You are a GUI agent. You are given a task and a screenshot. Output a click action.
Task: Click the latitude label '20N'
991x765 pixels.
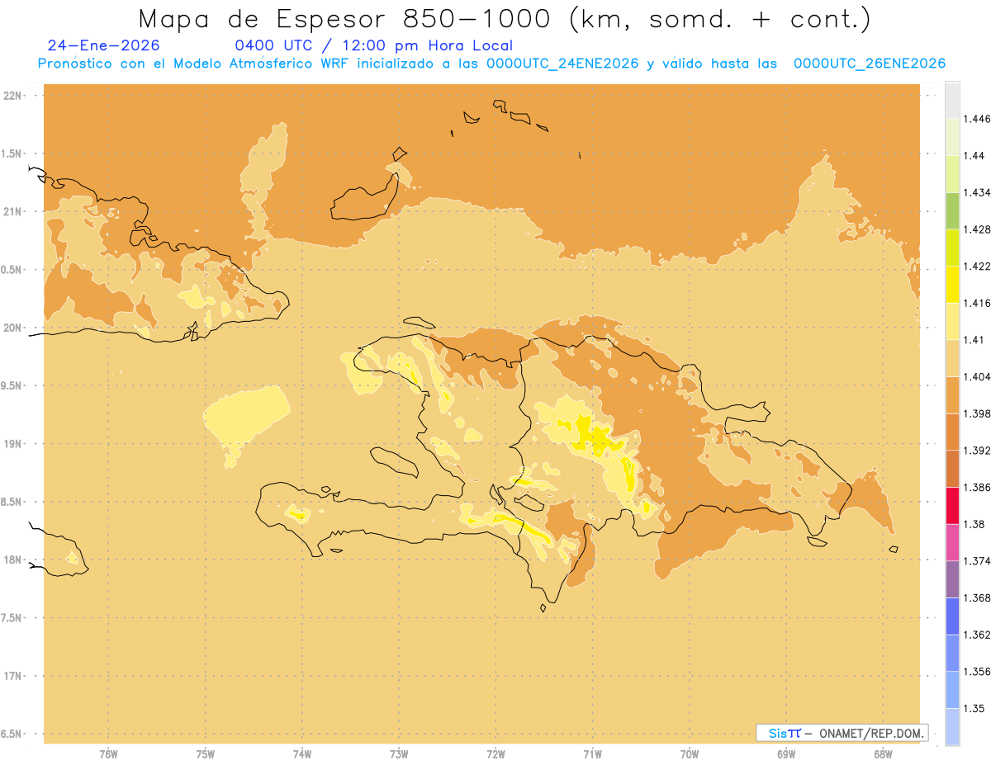point(12,328)
